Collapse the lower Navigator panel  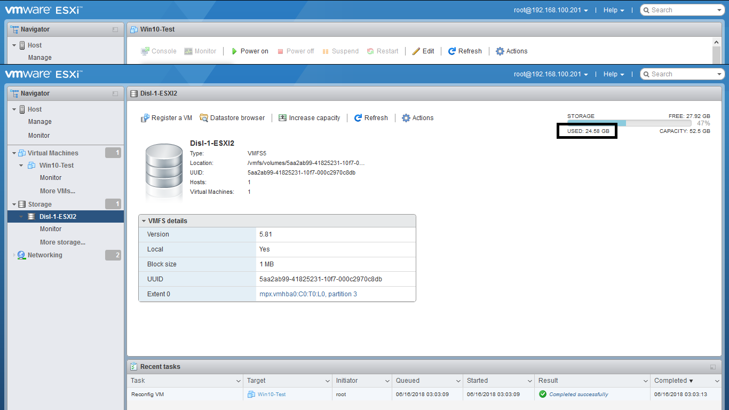coord(115,93)
